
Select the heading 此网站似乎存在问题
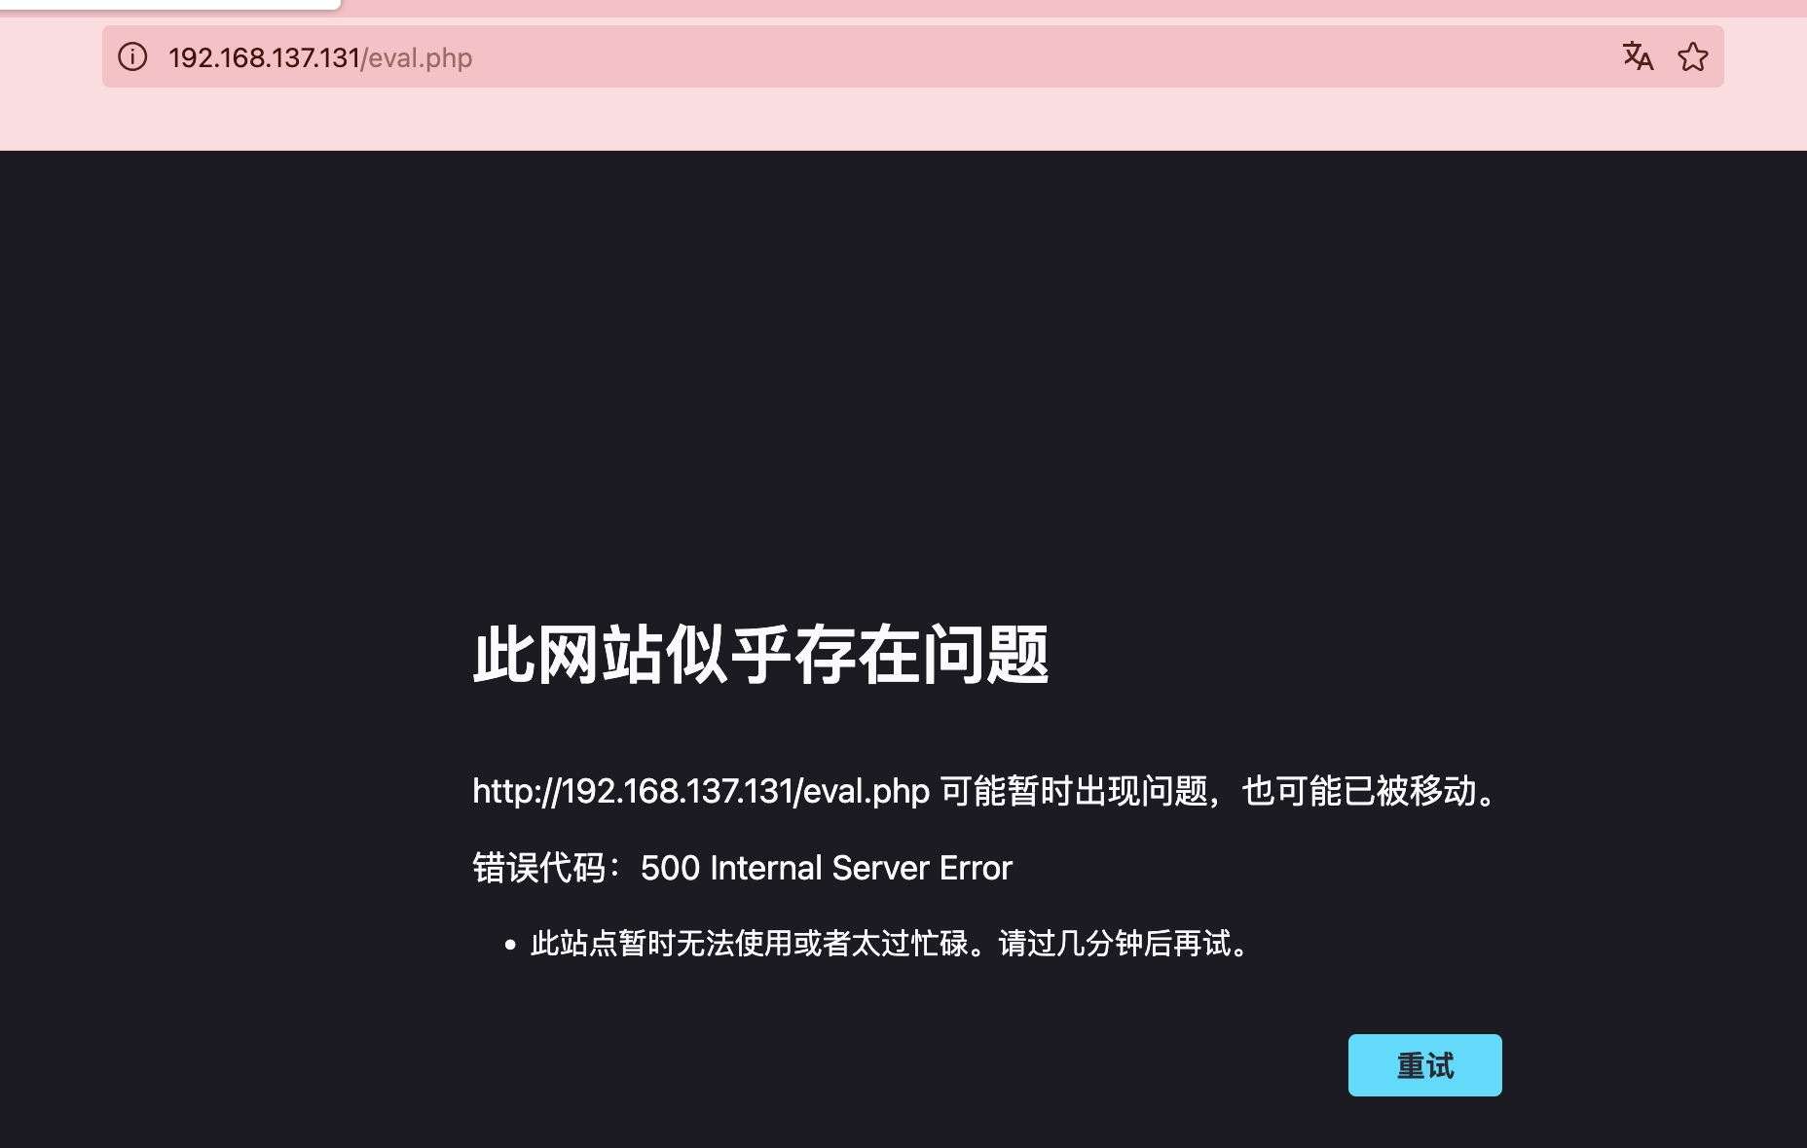pyautogui.click(x=760, y=655)
